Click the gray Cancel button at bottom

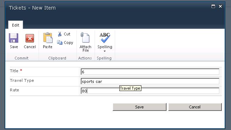[x=195, y=107]
